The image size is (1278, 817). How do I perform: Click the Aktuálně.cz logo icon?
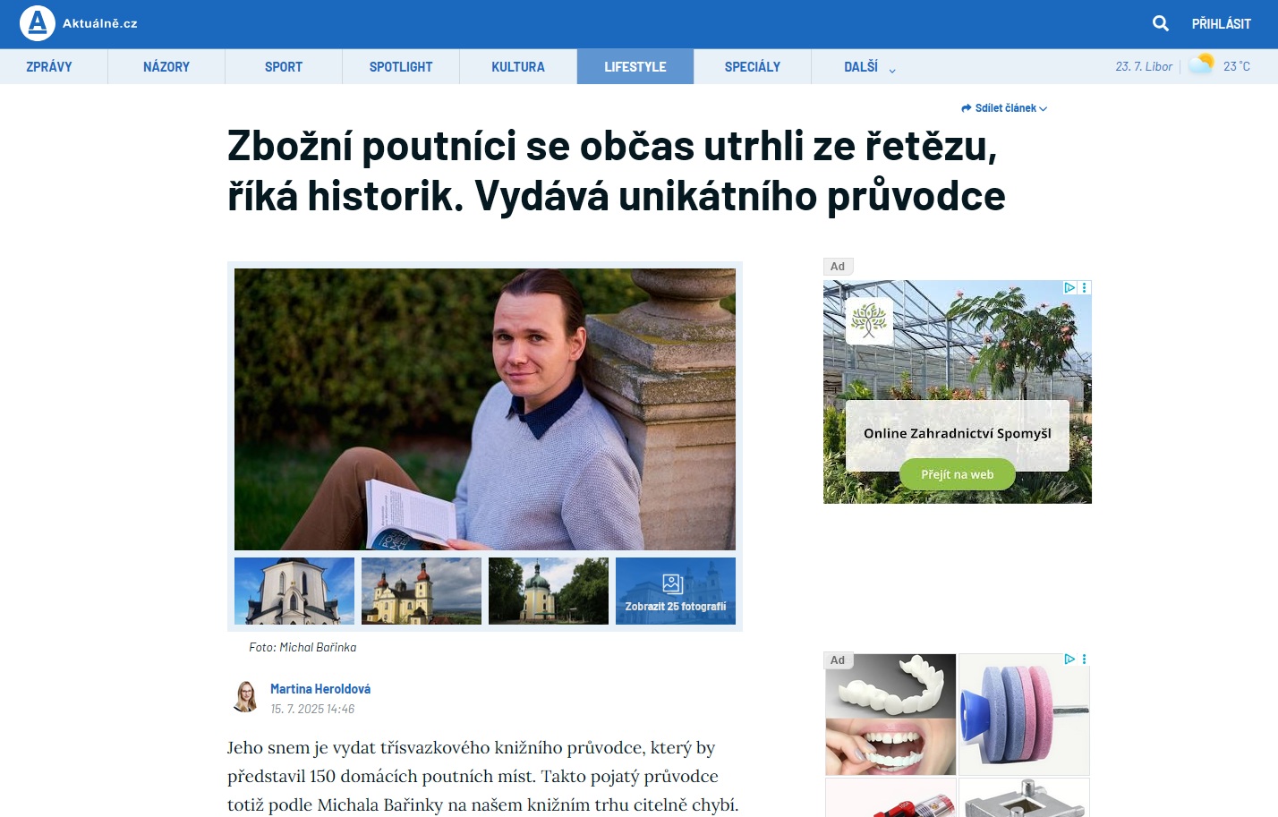(x=38, y=23)
